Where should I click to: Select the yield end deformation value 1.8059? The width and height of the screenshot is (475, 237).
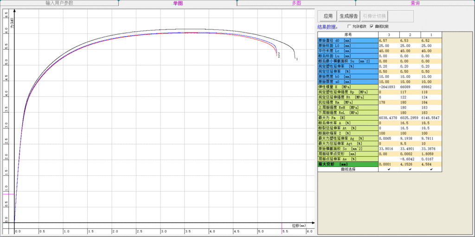[431, 154]
